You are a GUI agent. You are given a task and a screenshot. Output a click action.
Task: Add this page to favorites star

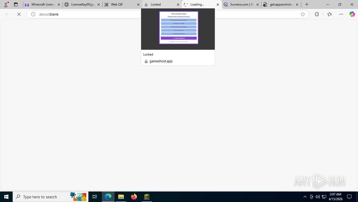(x=303, y=14)
